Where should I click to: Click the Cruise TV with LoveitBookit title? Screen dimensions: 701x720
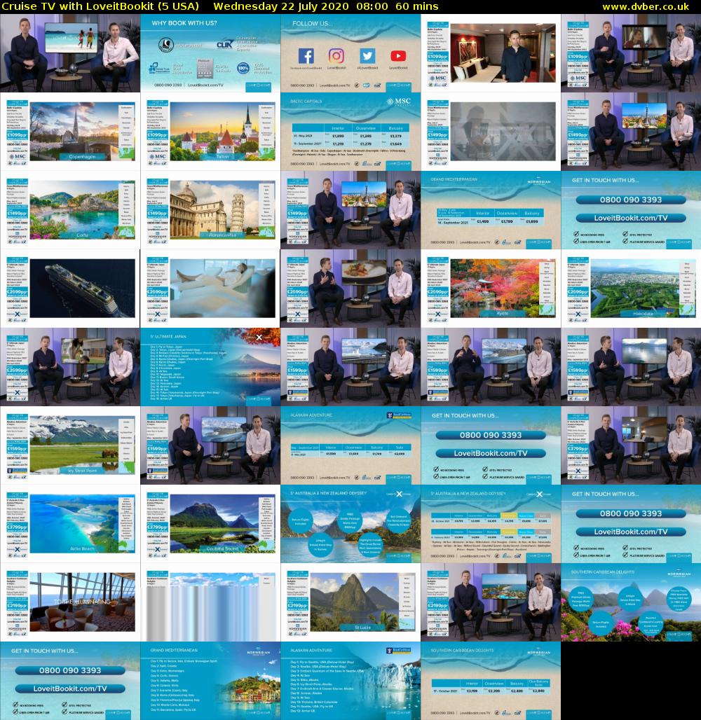tap(100, 6)
